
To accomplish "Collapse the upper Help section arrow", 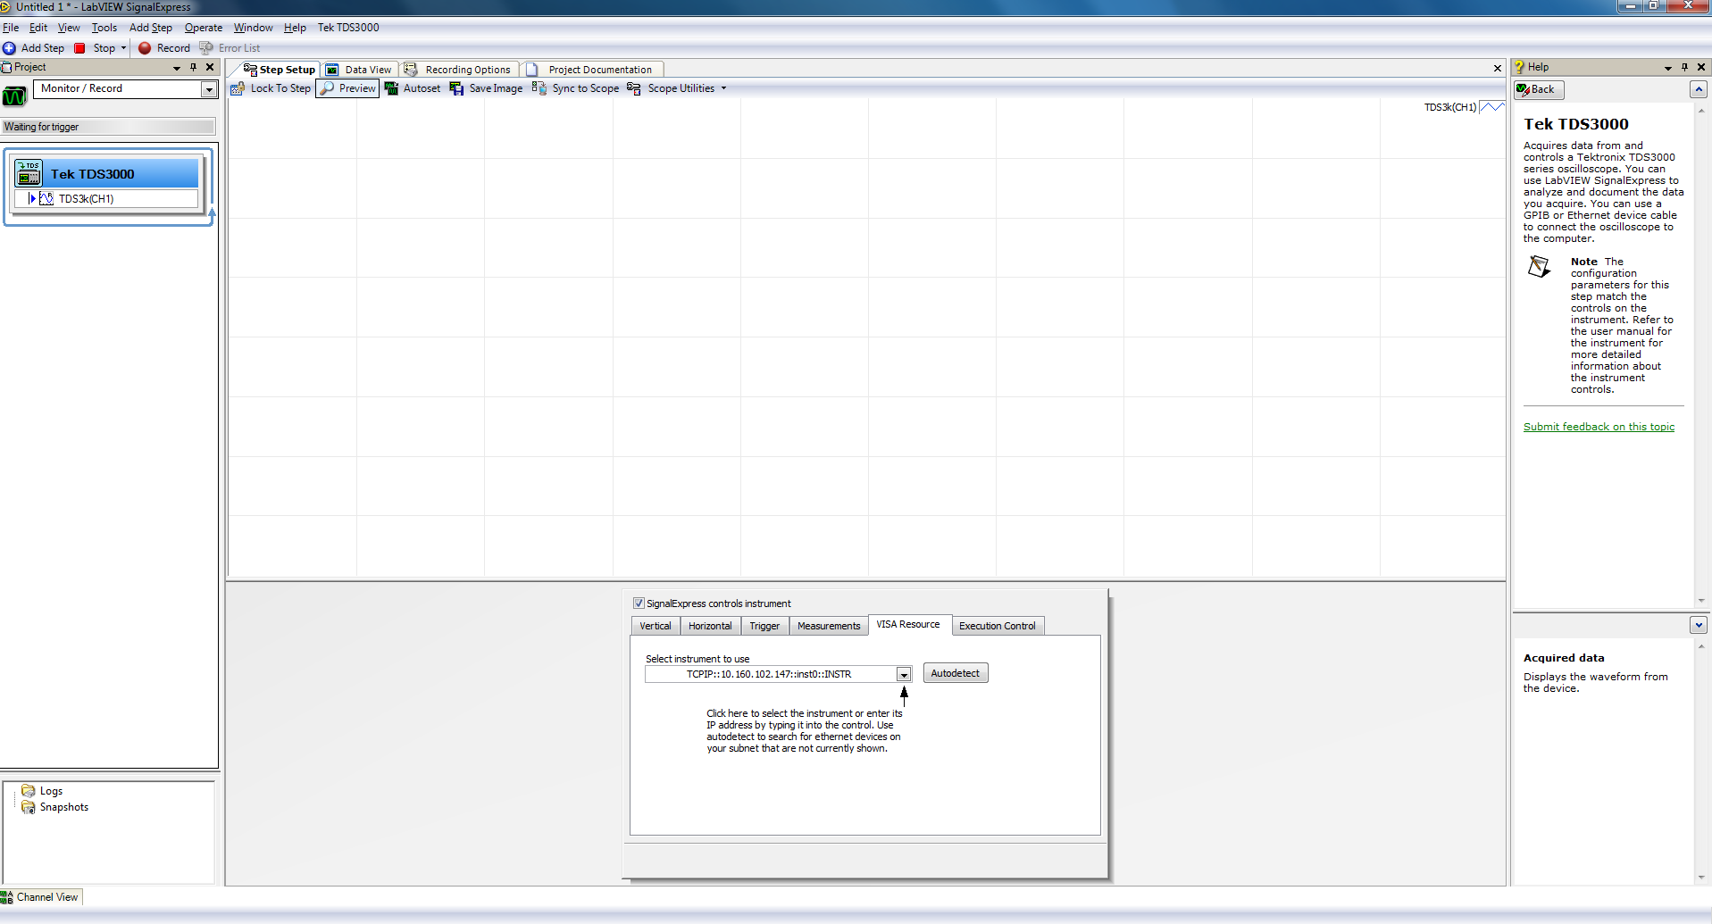I will tap(1699, 89).
